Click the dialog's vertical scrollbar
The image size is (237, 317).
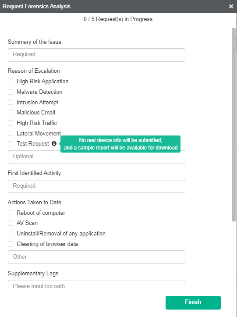coord(233,125)
